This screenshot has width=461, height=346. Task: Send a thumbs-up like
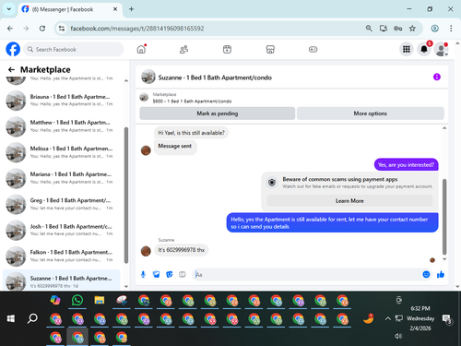[x=441, y=274]
